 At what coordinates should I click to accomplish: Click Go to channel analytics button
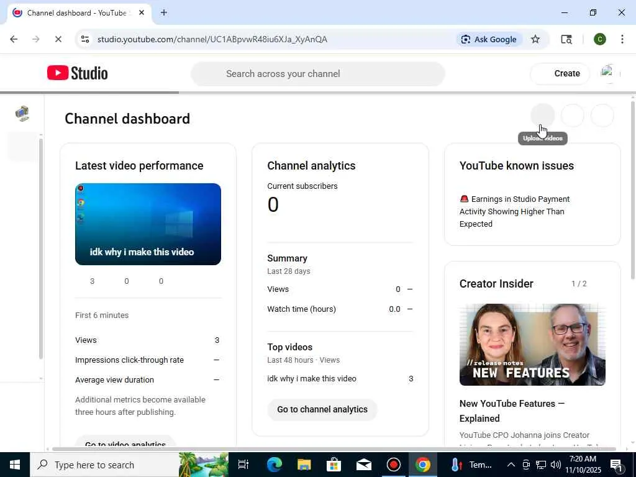pyautogui.click(x=322, y=409)
